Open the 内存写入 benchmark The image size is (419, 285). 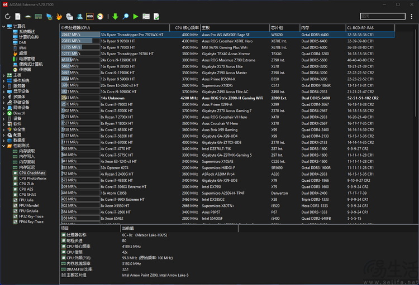pyautogui.click(x=27, y=157)
